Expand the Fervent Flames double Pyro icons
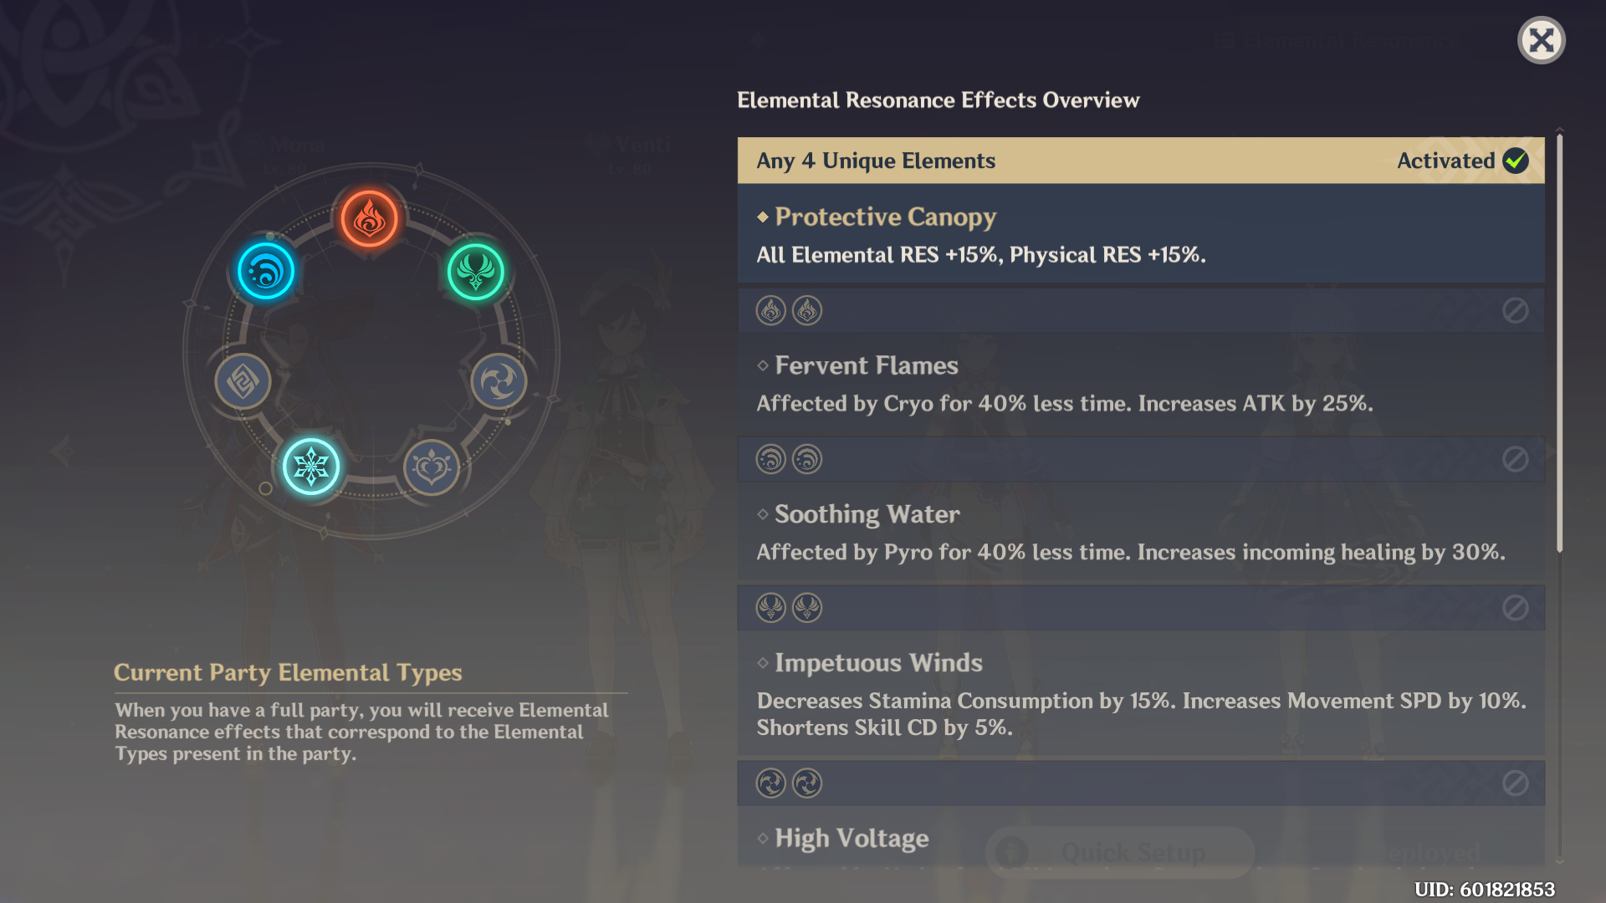This screenshot has height=903, width=1606. [786, 312]
